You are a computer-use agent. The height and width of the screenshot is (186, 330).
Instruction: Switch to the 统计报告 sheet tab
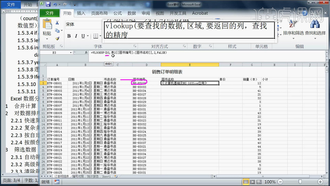(x=93, y=176)
